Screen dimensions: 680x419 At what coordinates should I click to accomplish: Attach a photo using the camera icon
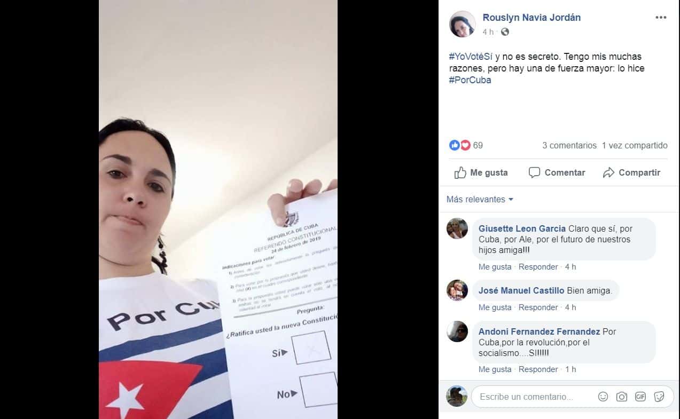(x=622, y=397)
